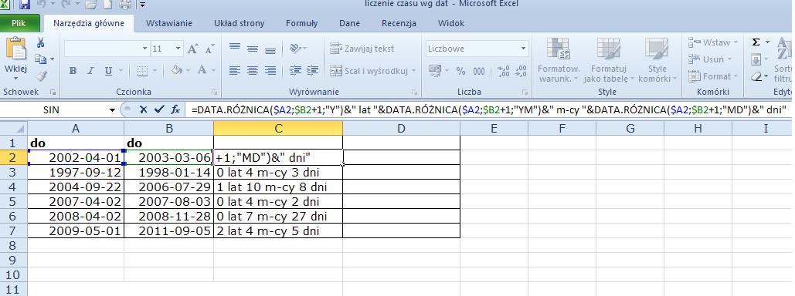Screen dimensions: 795x296
Task: Open Formatow. warunk. dropdown
Action: (x=559, y=59)
